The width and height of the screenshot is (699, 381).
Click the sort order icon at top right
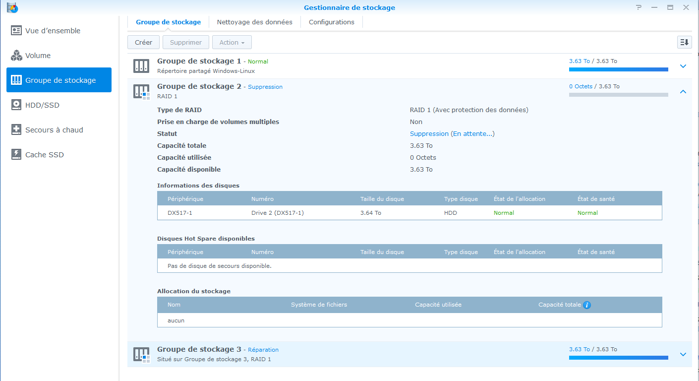pos(684,42)
